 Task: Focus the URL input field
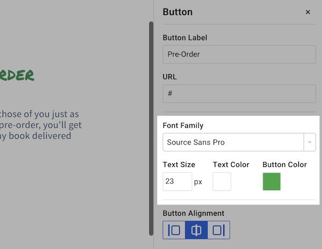click(x=239, y=93)
